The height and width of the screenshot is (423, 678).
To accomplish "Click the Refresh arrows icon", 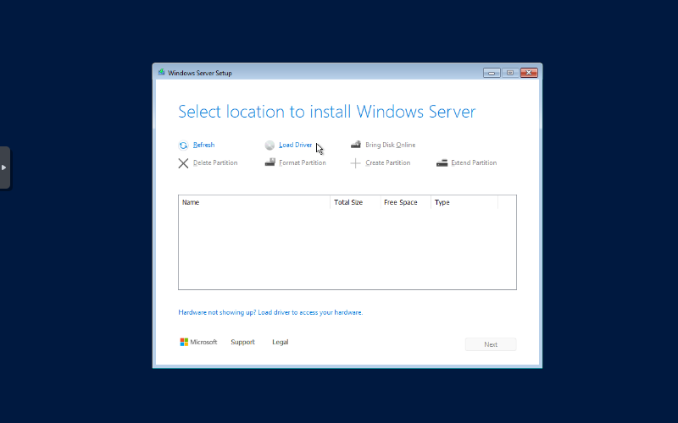I will tap(183, 146).
